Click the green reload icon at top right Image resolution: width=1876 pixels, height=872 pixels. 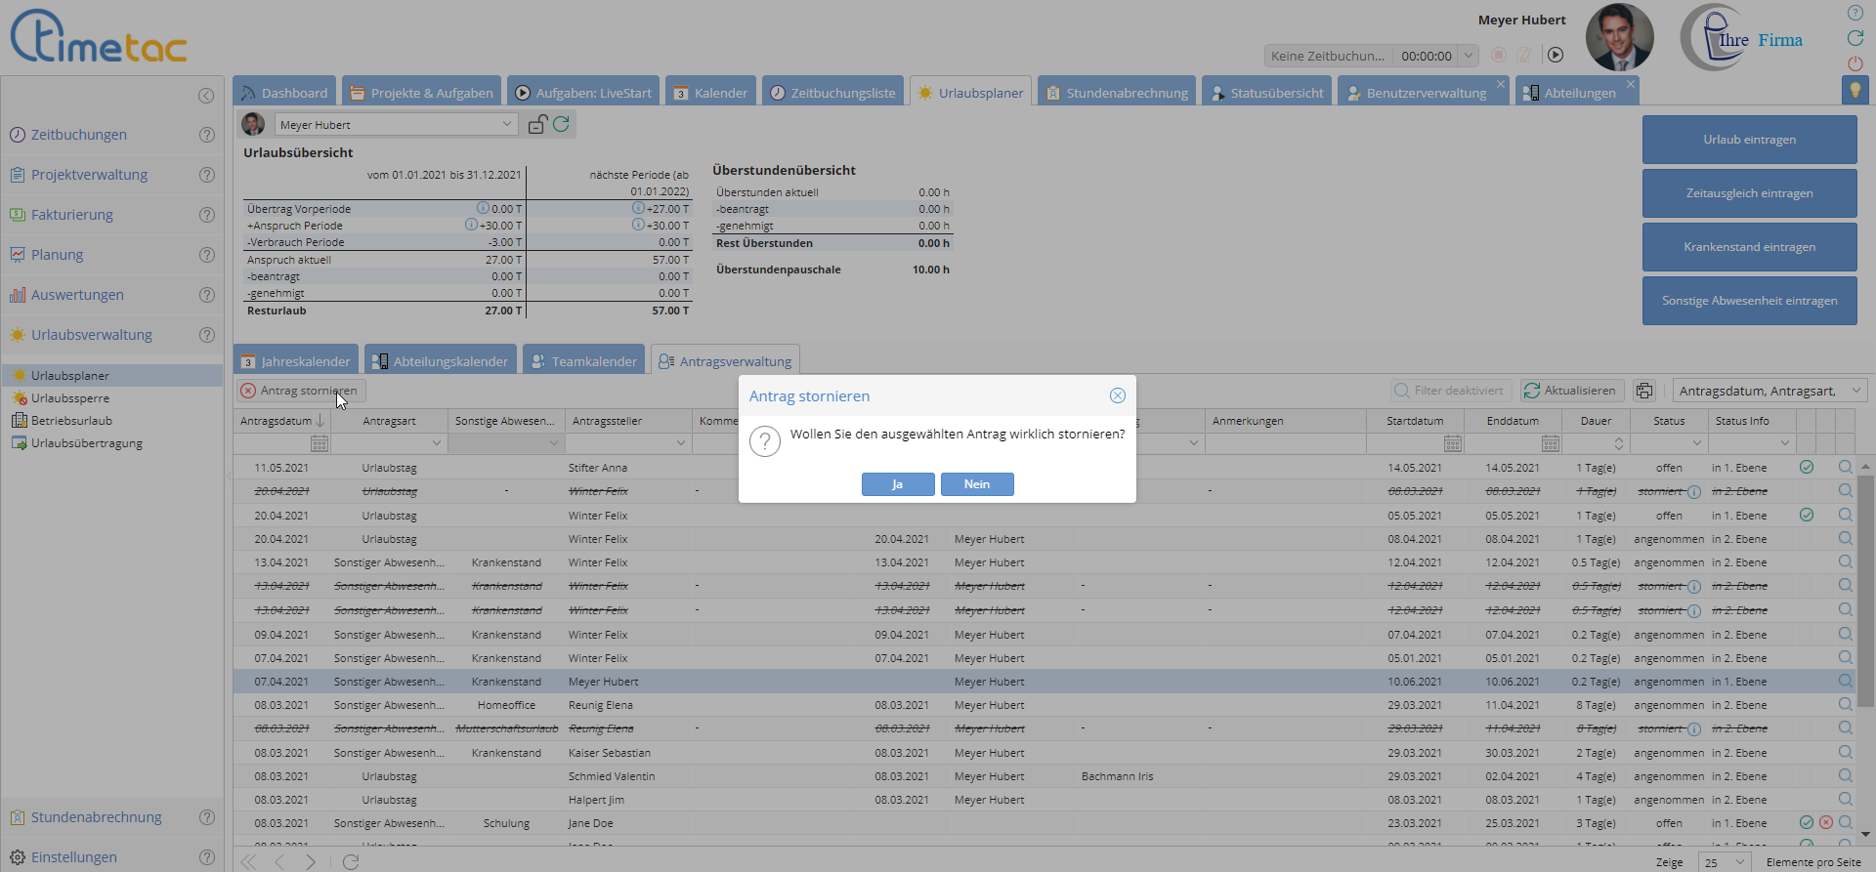pyautogui.click(x=1855, y=38)
